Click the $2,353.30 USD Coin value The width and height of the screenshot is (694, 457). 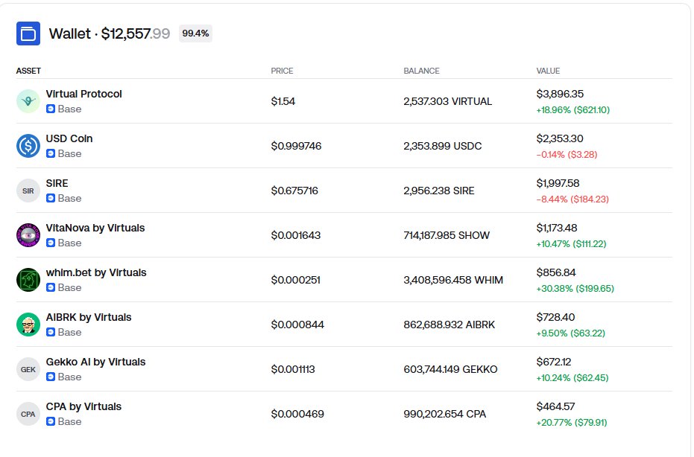(x=560, y=138)
